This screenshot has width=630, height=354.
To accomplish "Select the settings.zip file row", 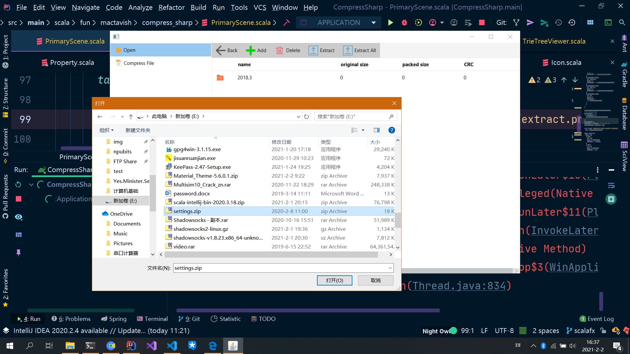I will tap(187, 211).
